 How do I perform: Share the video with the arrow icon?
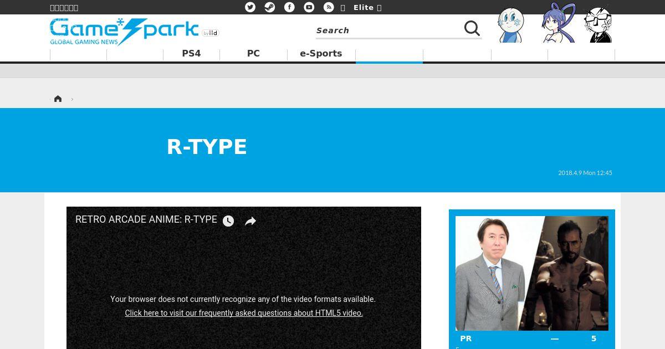pyautogui.click(x=250, y=221)
